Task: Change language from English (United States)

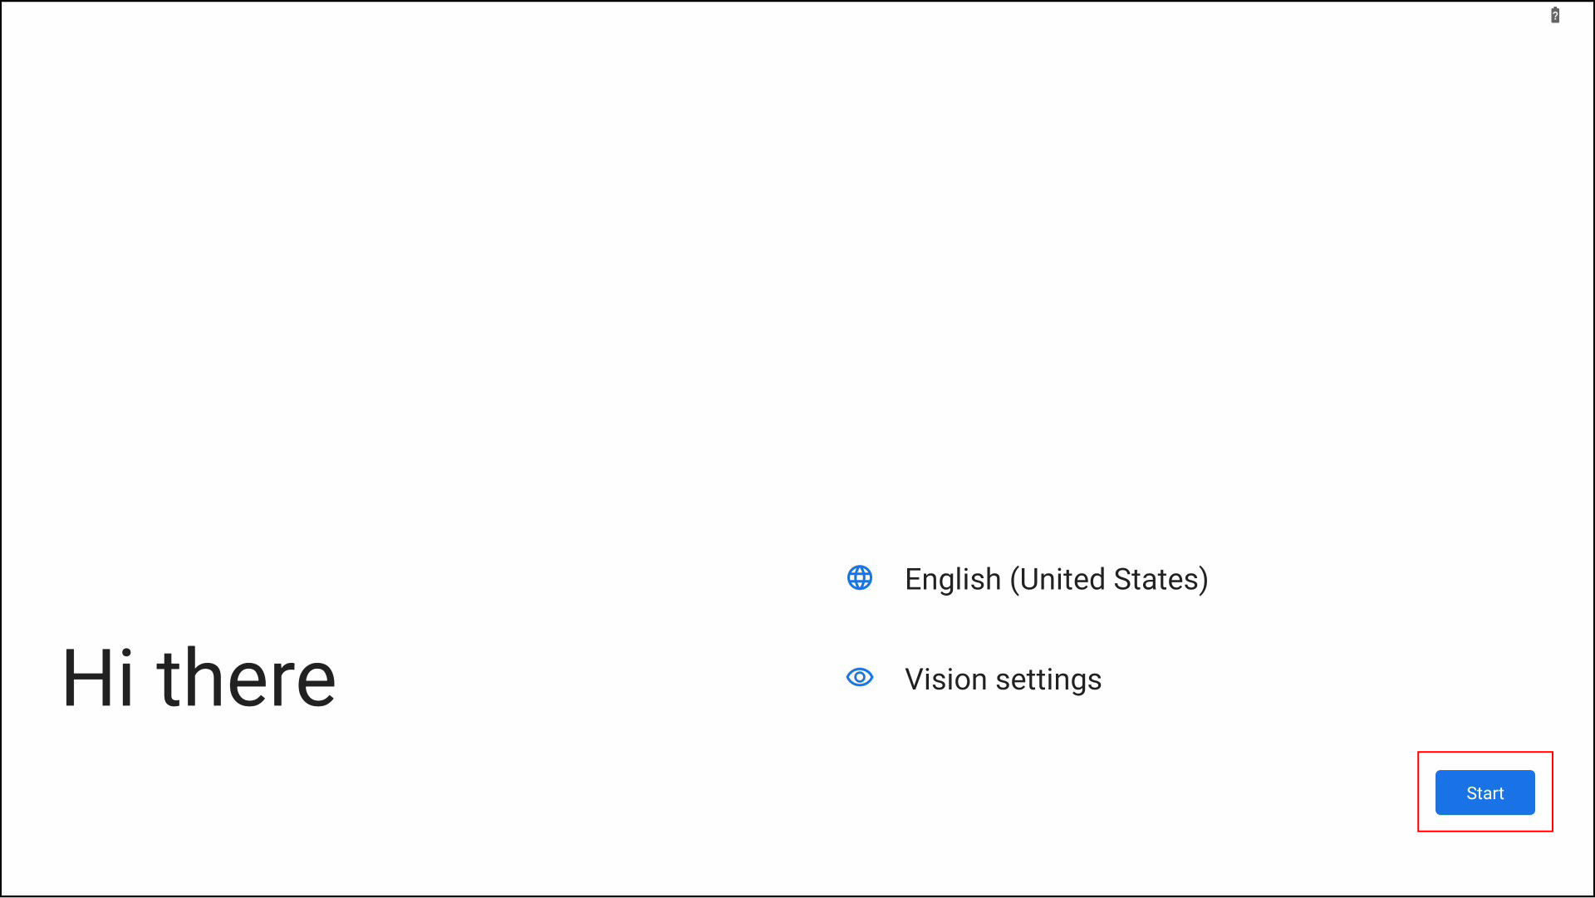Action: pos(1055,579)
